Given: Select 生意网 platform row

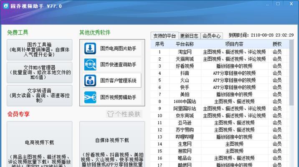Looking at the screenshot, I should click(x=220, y=144).
